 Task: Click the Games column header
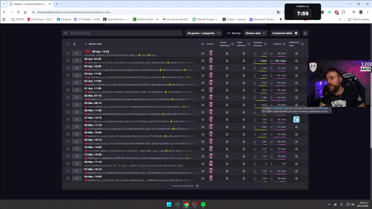(x=210, y=44)
